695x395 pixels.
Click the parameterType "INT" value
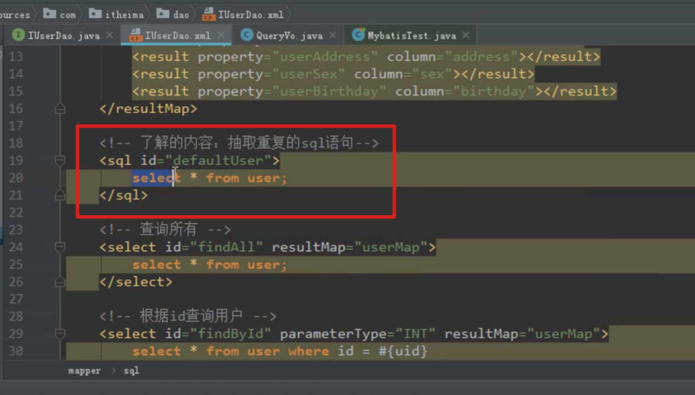tap(415, 333)
